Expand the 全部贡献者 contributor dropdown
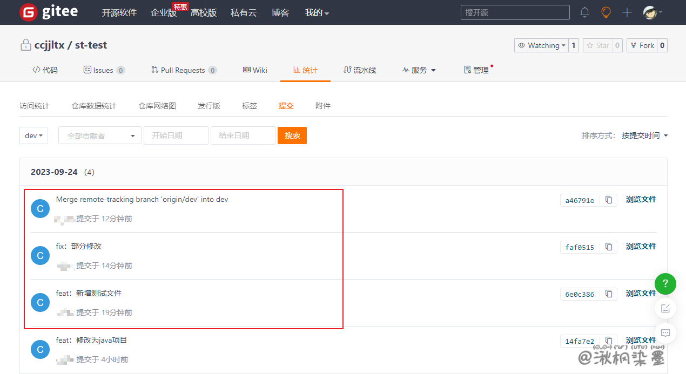Image resolution: width=686 pixels, height=374 pixels. click(x=100, y=135)
